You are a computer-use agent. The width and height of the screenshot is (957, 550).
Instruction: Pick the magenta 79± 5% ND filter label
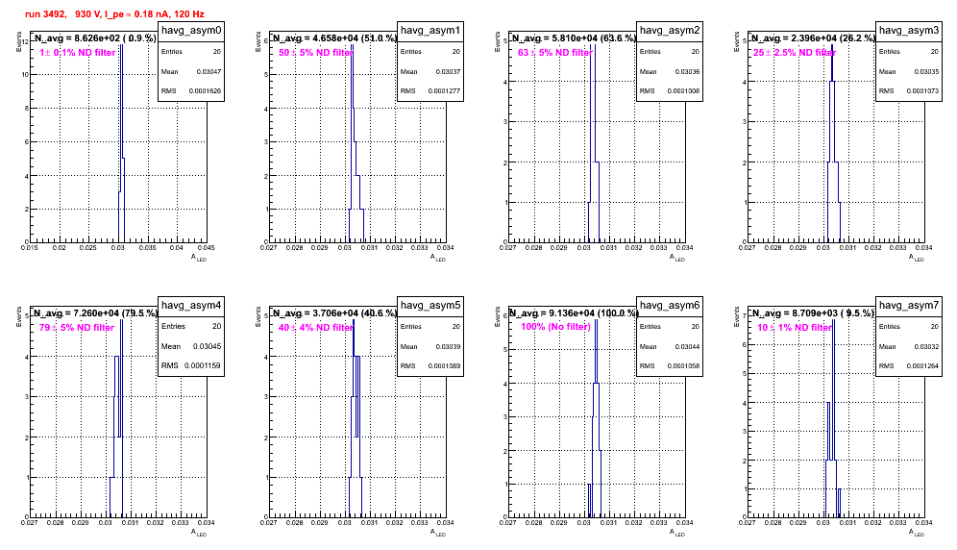(77, 328)
